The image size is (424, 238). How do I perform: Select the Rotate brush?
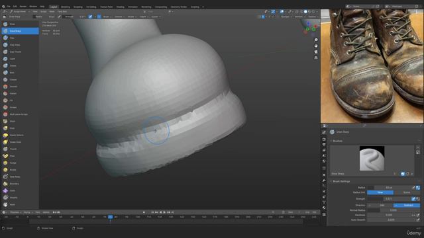pos(20,170)
